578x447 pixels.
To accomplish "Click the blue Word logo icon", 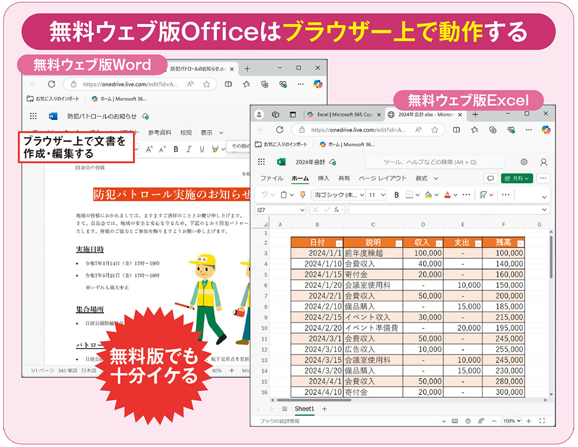I will point(53,116).
